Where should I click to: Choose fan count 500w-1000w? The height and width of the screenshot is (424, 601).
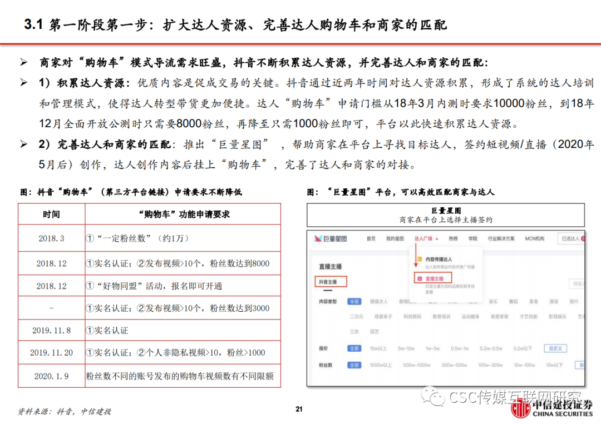coord(417,365)
